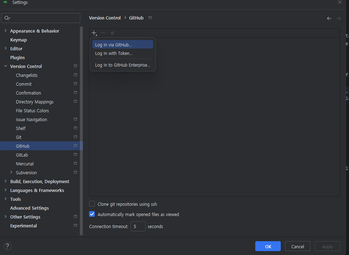The image size is (349, 255).
Task: Expand the Subversion node
Action: click(11, 172)
